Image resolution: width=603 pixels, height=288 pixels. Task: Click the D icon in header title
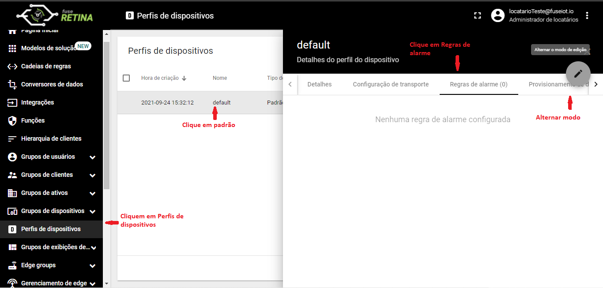130,16
